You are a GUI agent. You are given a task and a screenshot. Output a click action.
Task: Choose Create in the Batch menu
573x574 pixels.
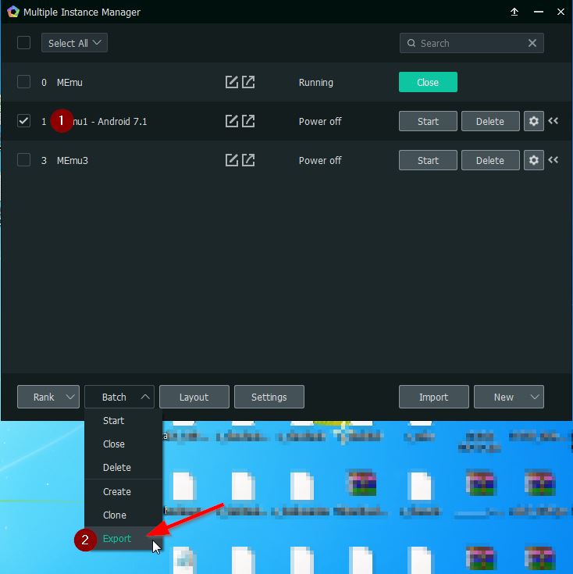tap(123, 492)
